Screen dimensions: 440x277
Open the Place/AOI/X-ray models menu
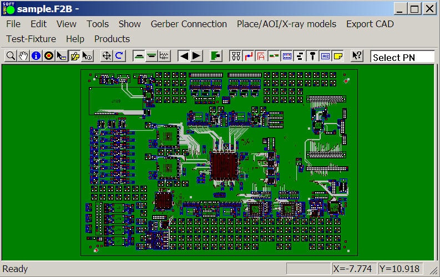pyautogui.click(x=286, y=24)
